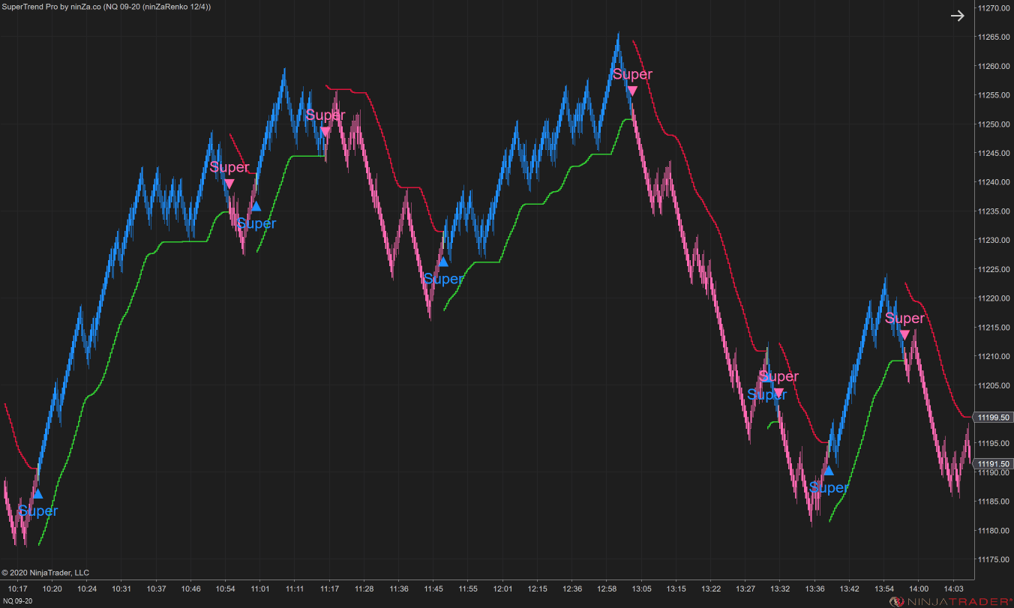This screenshot has height=608, width=1014.
Task: Select the blue buy triangle beside the 11190 level
Action: point(828,471)
